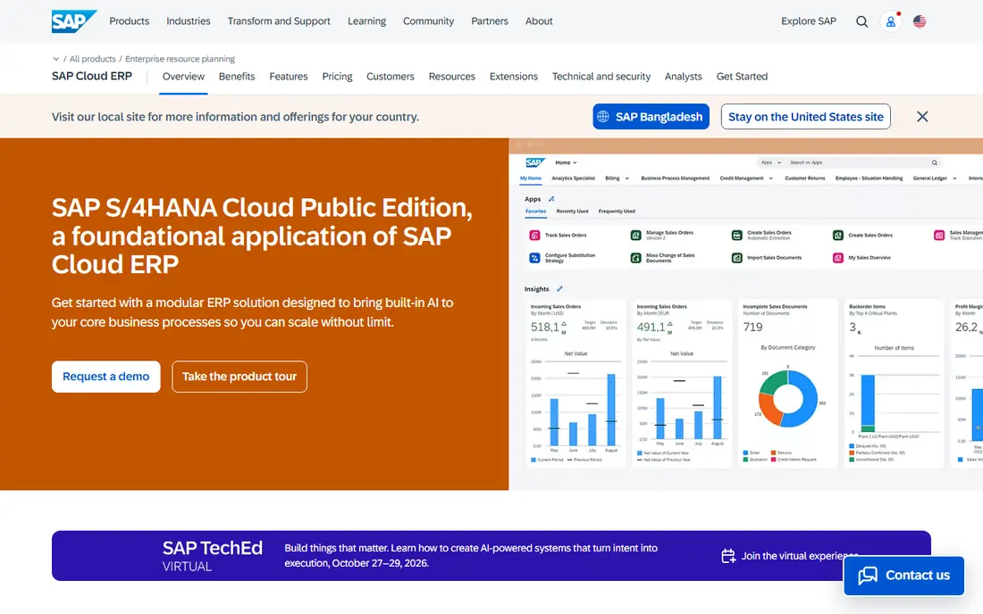The image size is (983, 614).
Task: Select the United States flag country icon
Action: [x=920, y=21]
